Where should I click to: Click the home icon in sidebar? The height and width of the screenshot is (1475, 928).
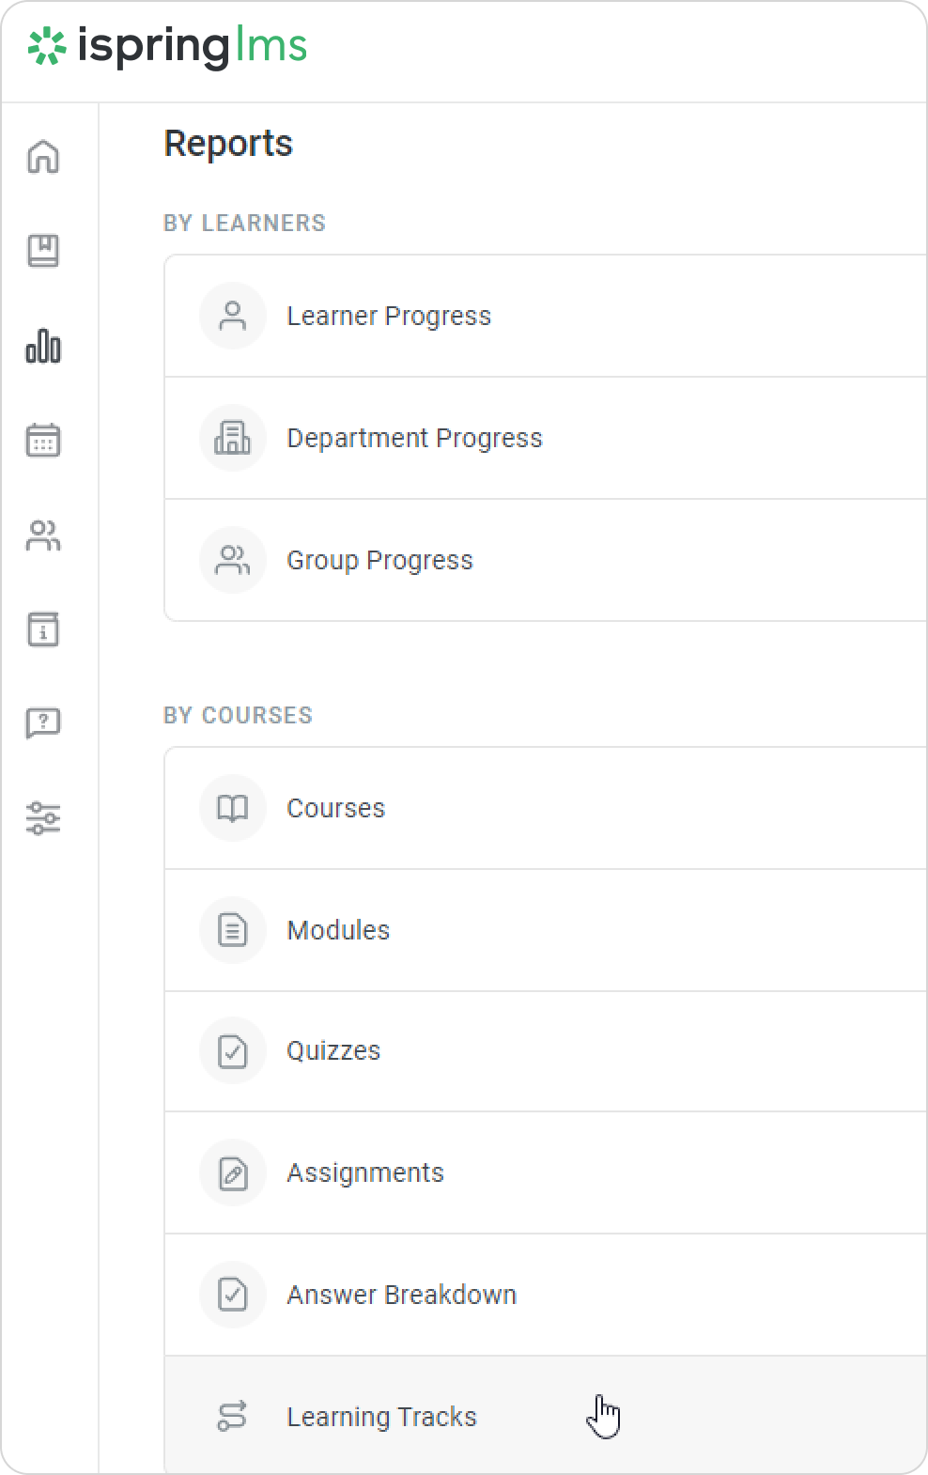(x=43, y=157)
